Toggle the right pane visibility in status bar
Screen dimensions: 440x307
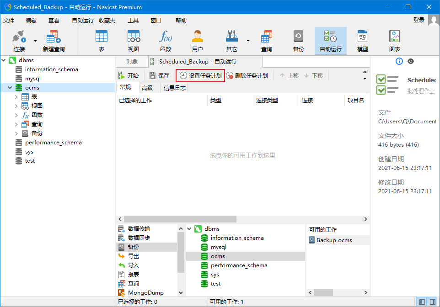tap(432, 302)
